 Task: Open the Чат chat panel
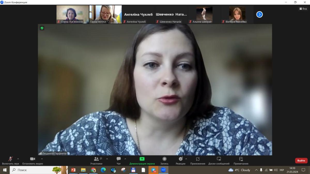click(119, 161)
